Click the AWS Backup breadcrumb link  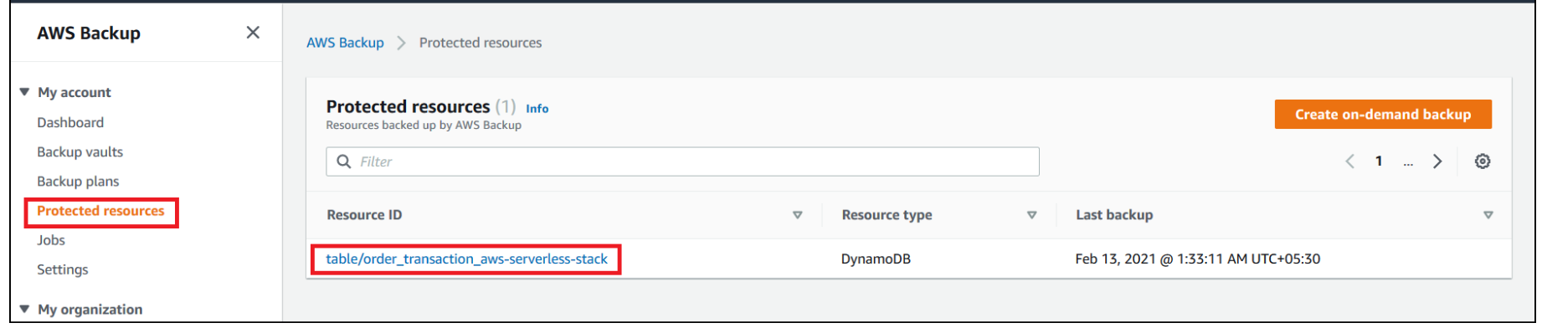tap(345, 43)
